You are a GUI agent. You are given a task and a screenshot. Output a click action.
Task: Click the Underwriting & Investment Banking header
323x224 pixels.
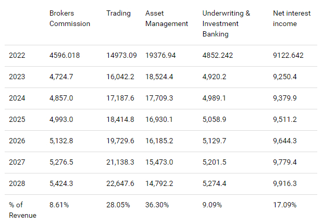pyautogui.click(x=226, y=23)
